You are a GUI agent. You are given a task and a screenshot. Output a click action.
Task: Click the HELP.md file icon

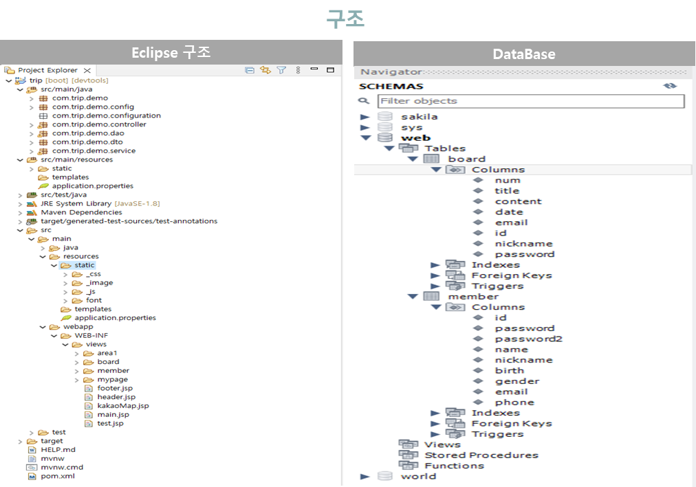coord(32,450)
